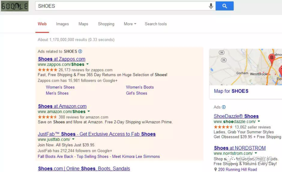
Task: Click 'JustFab has 212,244 followers on Google+'
Action: coord(75,151)
